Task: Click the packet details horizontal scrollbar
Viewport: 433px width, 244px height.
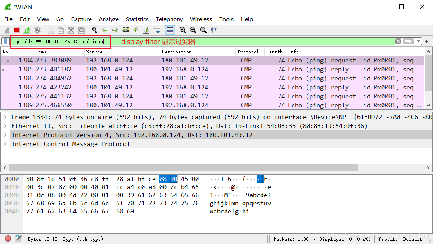Action: tap(183, 168)
